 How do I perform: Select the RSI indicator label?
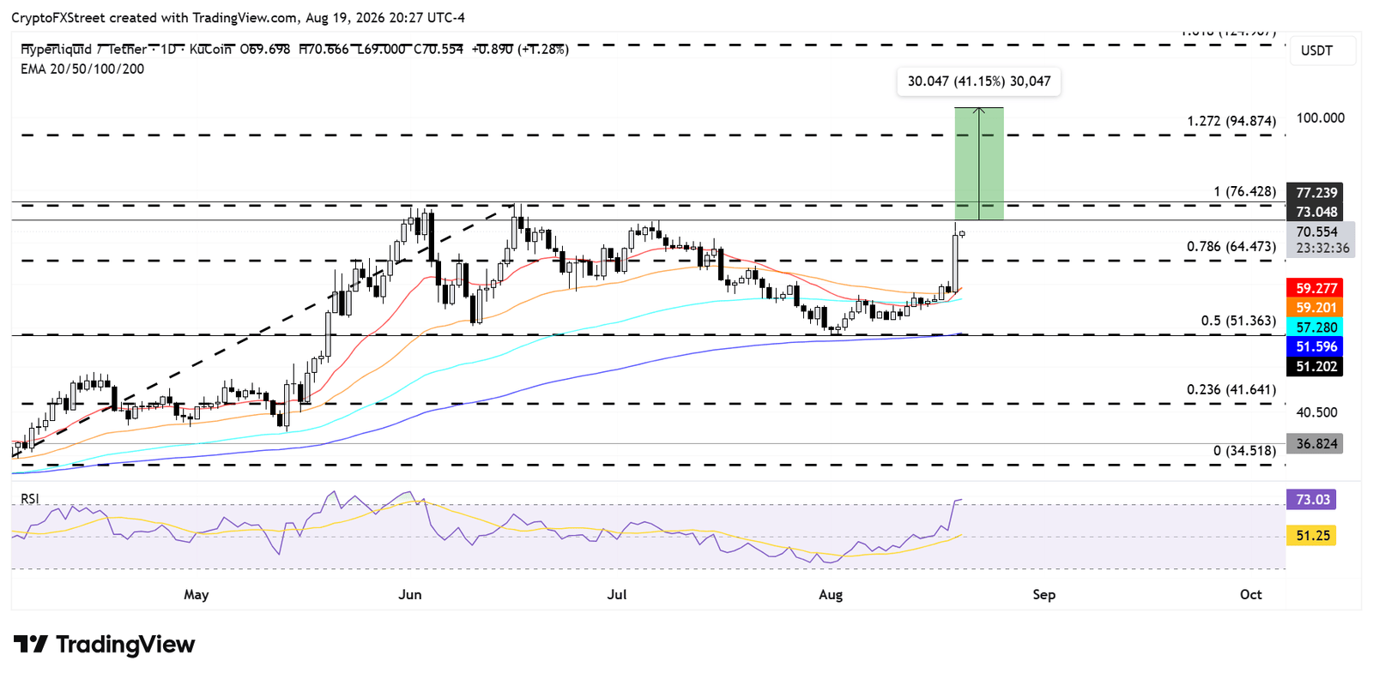(x=30, y=499)
